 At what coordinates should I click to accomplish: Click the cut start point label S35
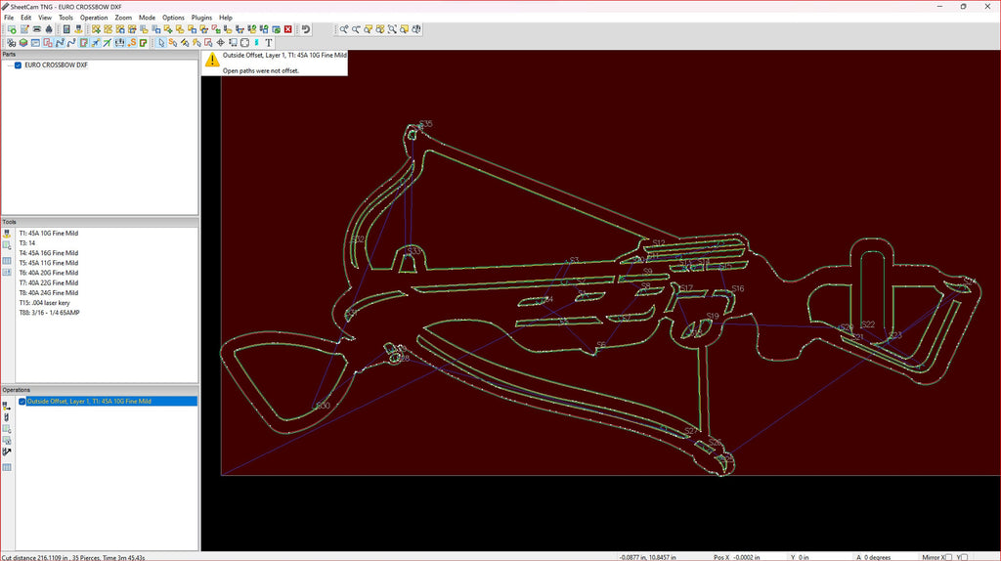point(426,124)
